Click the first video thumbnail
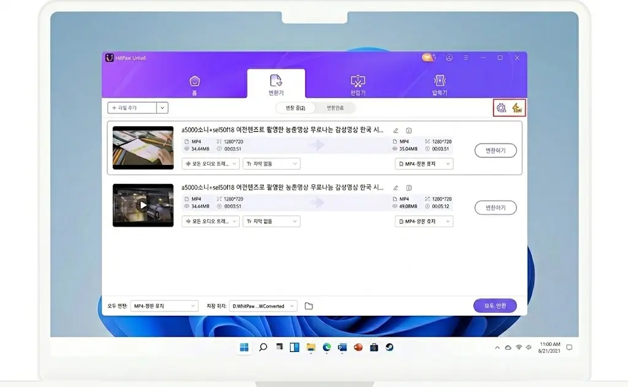This screenshot has width=628, height=387. [143, 148]
